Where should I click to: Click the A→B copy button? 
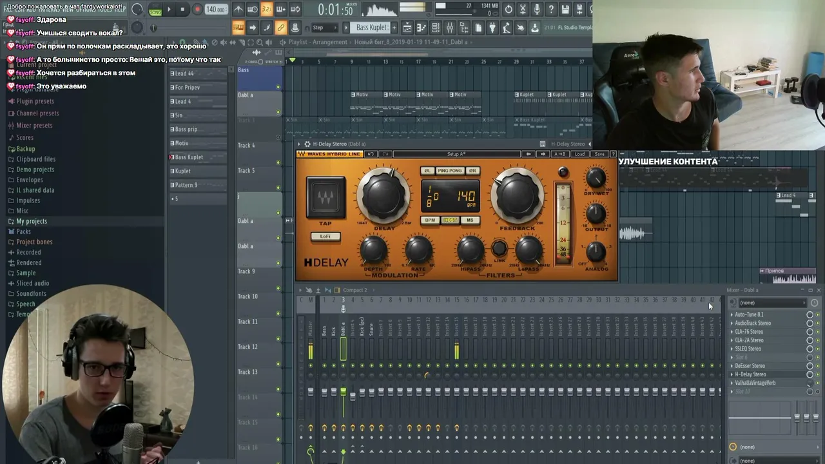pos(560,154)
